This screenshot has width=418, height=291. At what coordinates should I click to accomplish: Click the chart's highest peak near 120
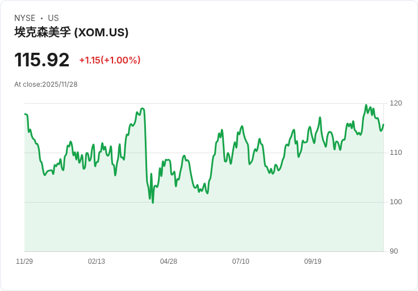pos(366,105)
